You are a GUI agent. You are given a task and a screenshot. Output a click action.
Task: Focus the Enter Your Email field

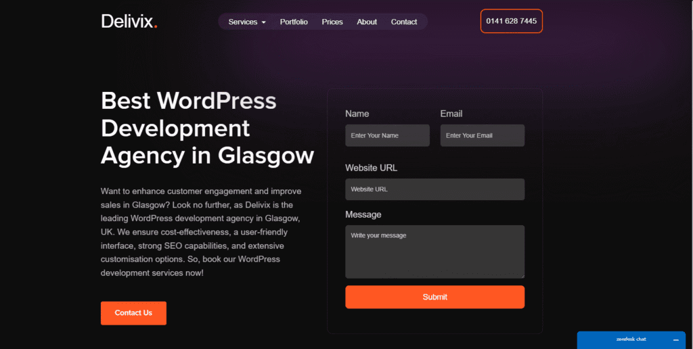(482, 135)
